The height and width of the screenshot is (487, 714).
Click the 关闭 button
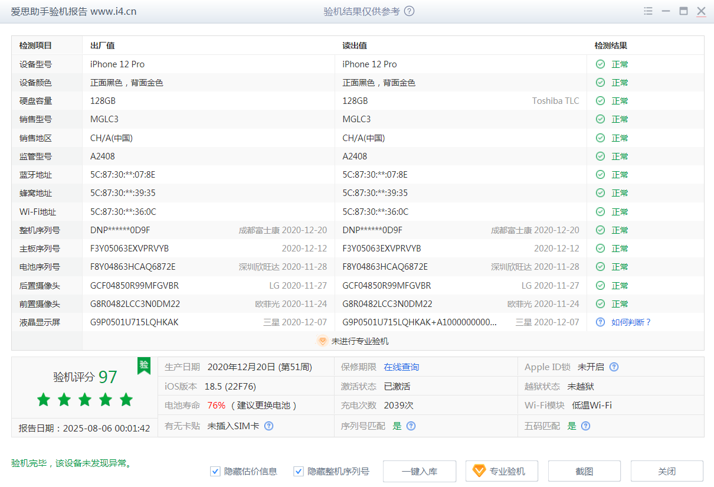[667, 471]
